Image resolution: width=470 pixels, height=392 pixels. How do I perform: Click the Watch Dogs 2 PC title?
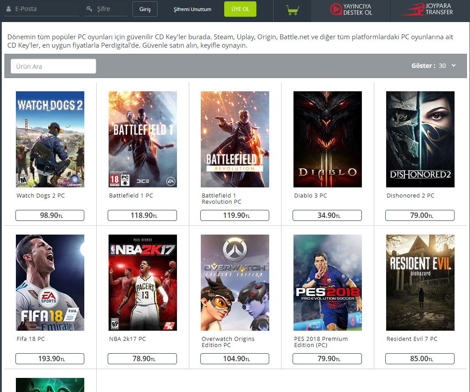click(41, 195)
